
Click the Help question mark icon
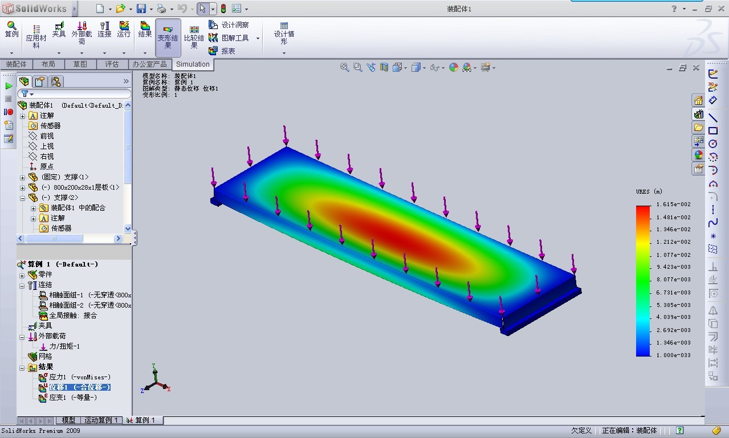(674, 9)
